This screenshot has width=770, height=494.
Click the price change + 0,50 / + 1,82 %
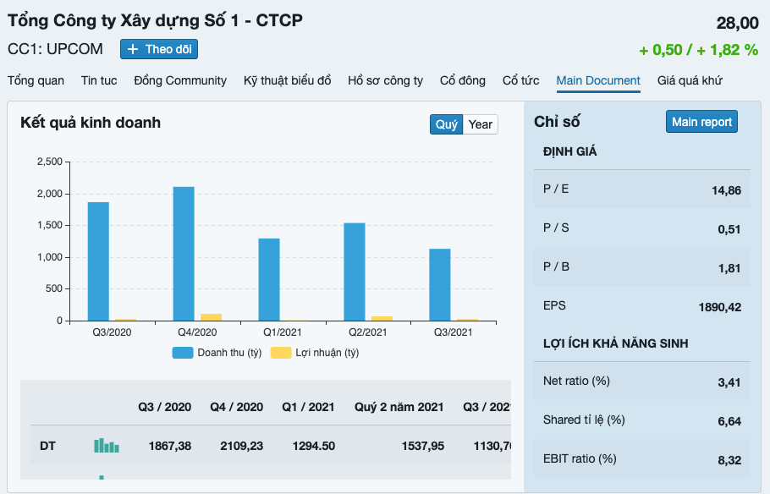coord(699,50)
